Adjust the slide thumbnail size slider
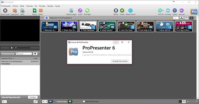This screenshot has height=104, width=199. pyautogui.click(x=191, y=101)
